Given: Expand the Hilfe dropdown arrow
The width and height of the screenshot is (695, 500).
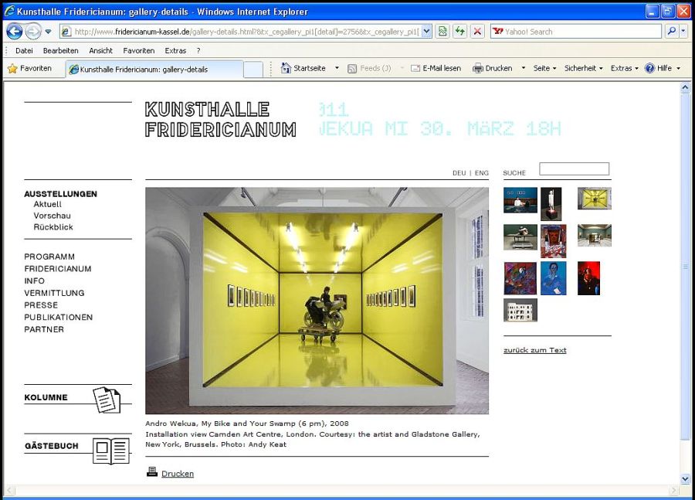Looking at the screenshot, I should [679, 68].
